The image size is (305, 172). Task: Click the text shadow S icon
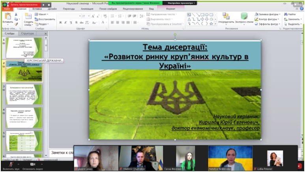(76, 22)
